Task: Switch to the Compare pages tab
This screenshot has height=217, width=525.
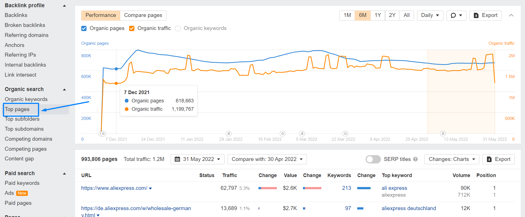Action: [143, 15]
